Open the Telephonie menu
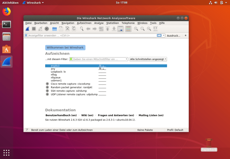Viewport: 230px width, 159px height. point(128,23)
